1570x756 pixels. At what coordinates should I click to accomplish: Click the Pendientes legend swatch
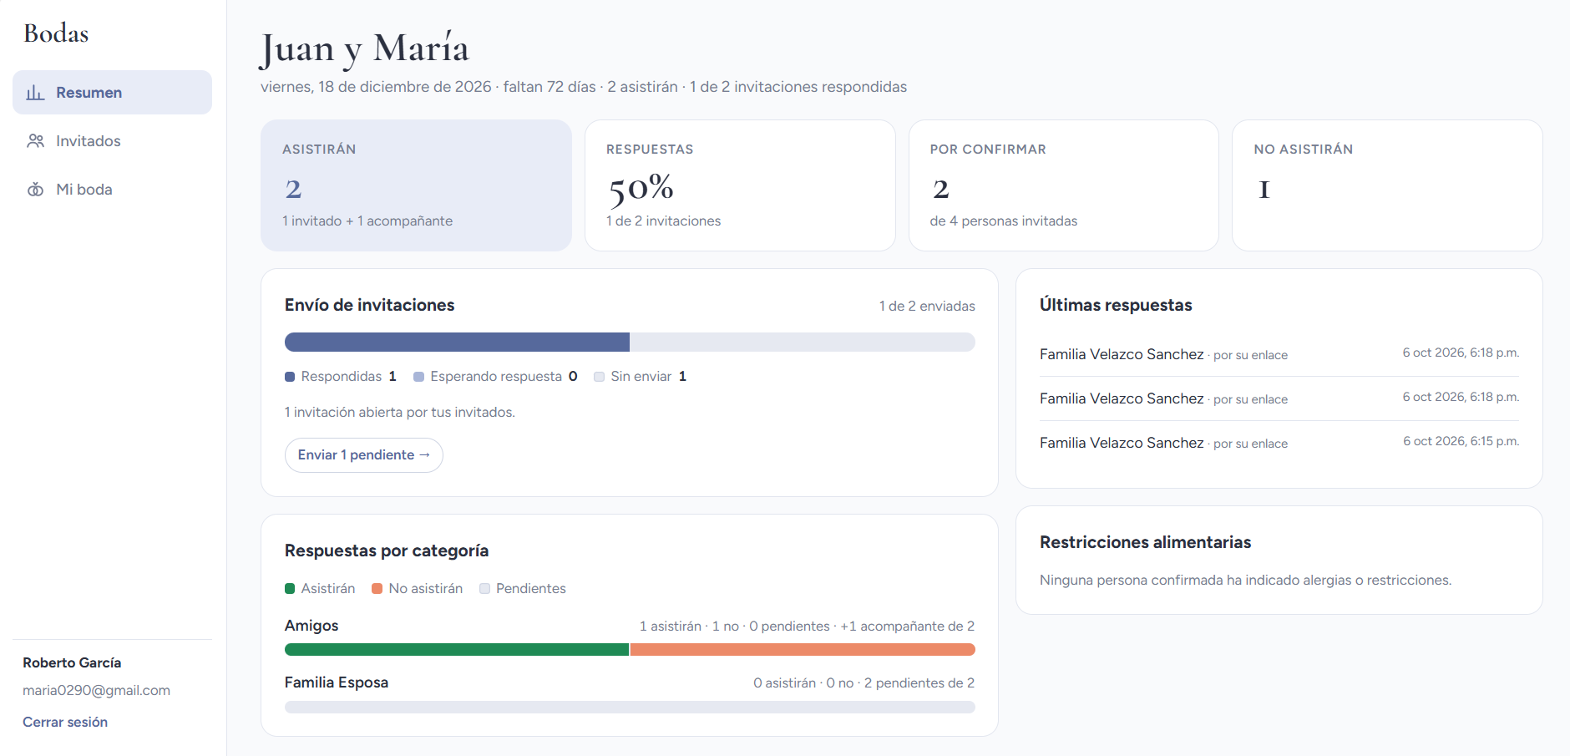tap(484, 589)
